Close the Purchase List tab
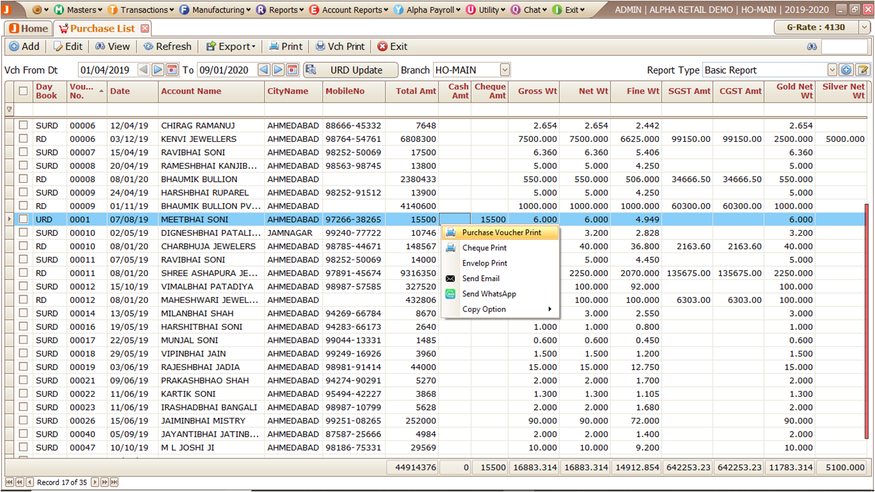 pyautogui.click(x=145, y=29)
